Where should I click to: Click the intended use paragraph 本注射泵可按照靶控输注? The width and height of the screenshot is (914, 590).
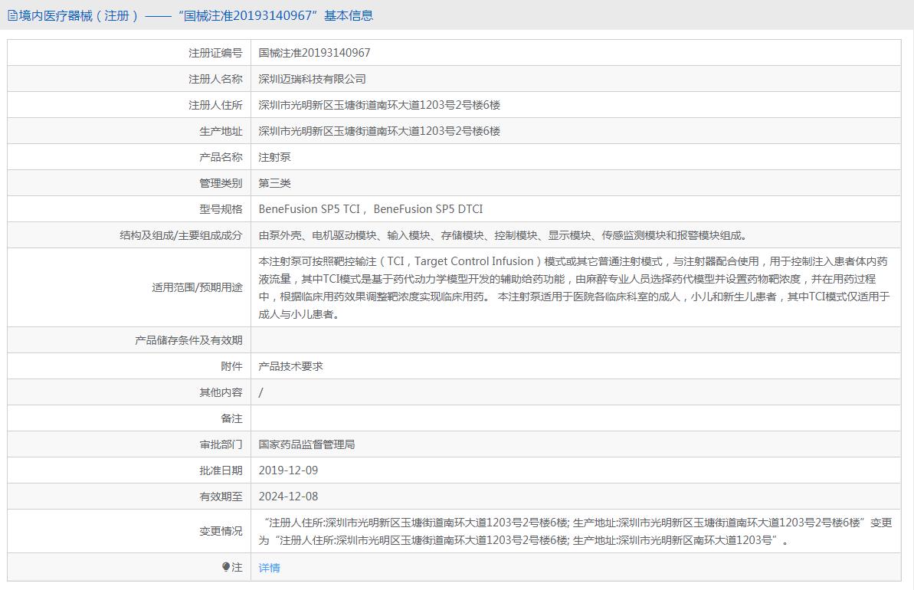pyautogui.click(x=574, y=287)
